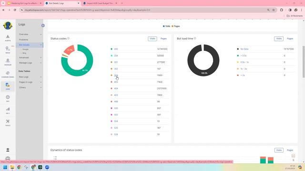Open a new browser tab with plus button
The width and height of the screenshot is (305, 171).
pos(122,3)
